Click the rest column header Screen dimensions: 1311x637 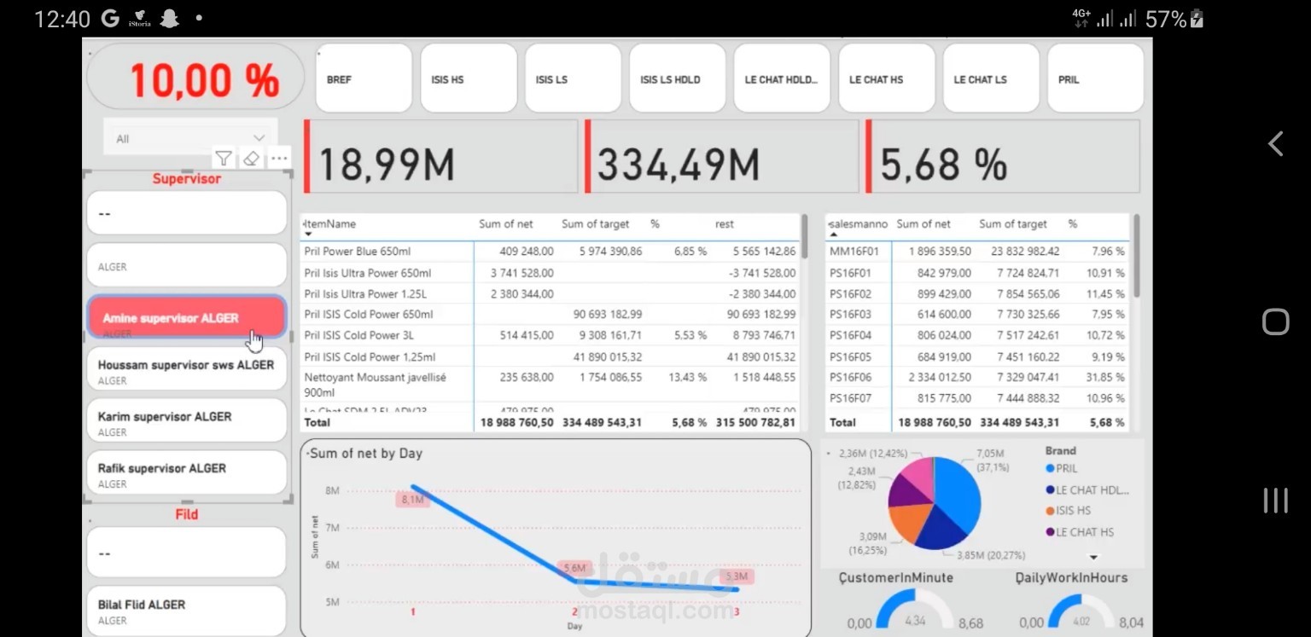click(x=725, y=223)
